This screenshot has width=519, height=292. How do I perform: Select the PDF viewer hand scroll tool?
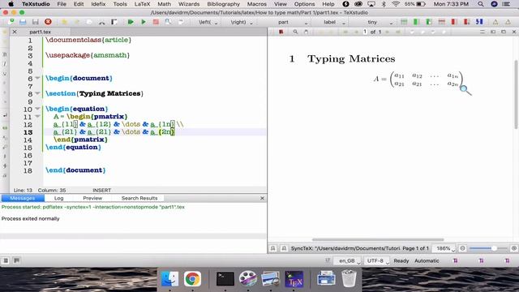tap(306, 32)
